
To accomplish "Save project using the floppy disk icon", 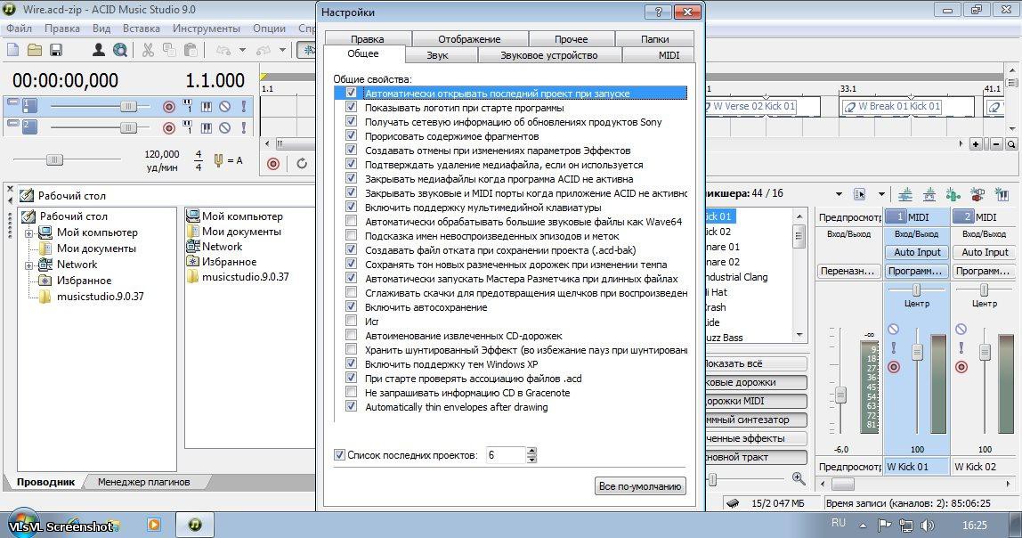I will (55, 50).
